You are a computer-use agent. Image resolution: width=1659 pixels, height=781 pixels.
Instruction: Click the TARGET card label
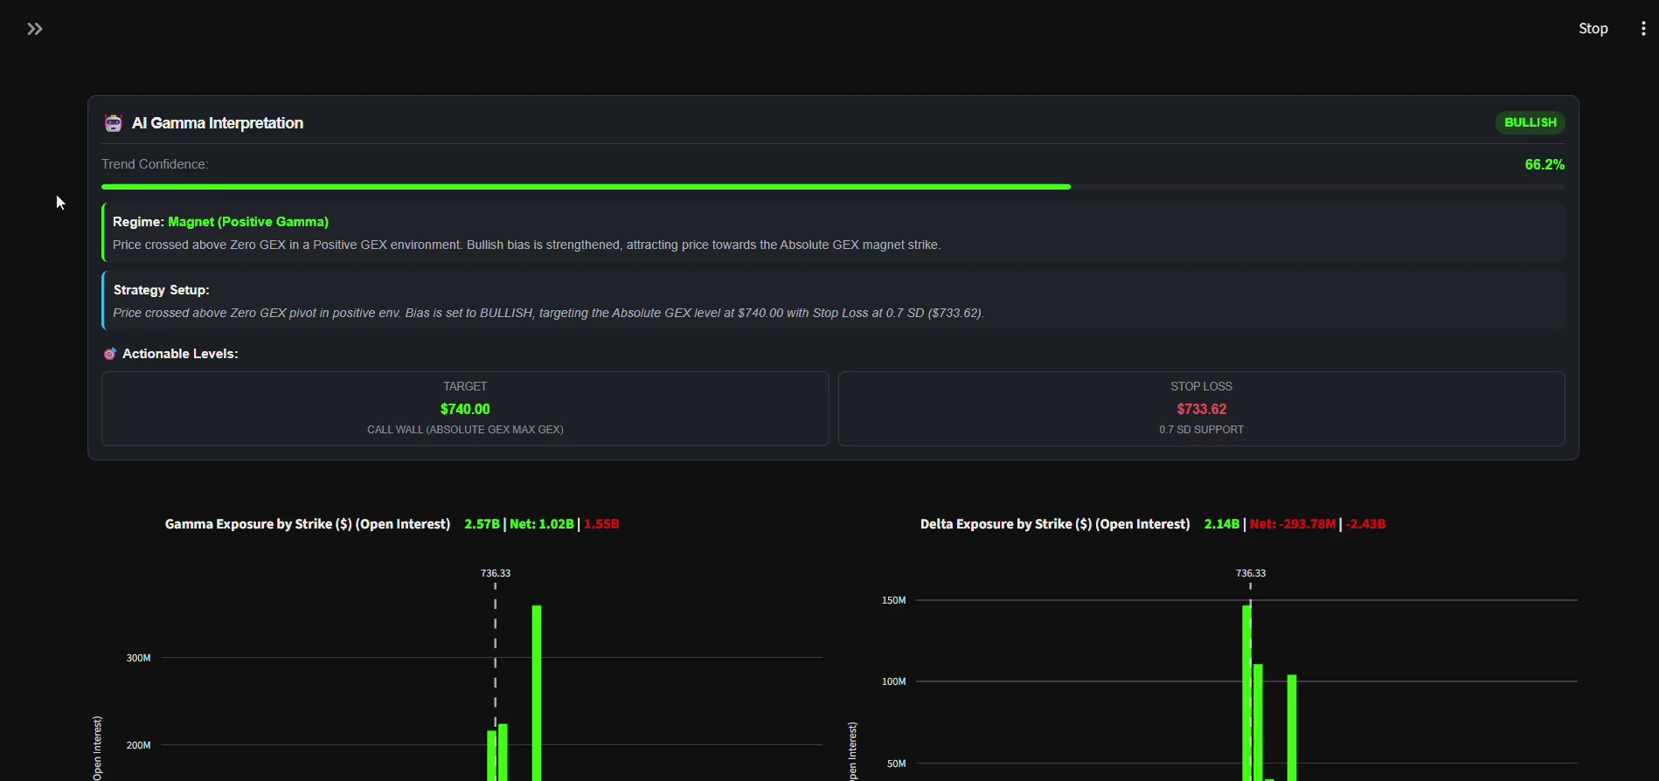(x=465, y=386)
